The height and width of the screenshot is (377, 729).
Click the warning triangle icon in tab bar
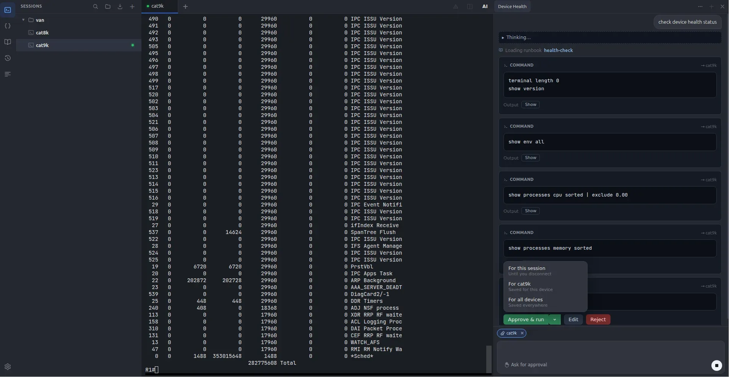(456, 6)
